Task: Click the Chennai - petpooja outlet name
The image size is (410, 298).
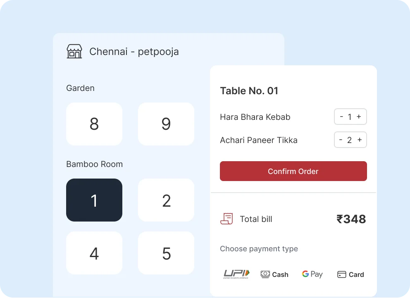Action: [134, 52]
